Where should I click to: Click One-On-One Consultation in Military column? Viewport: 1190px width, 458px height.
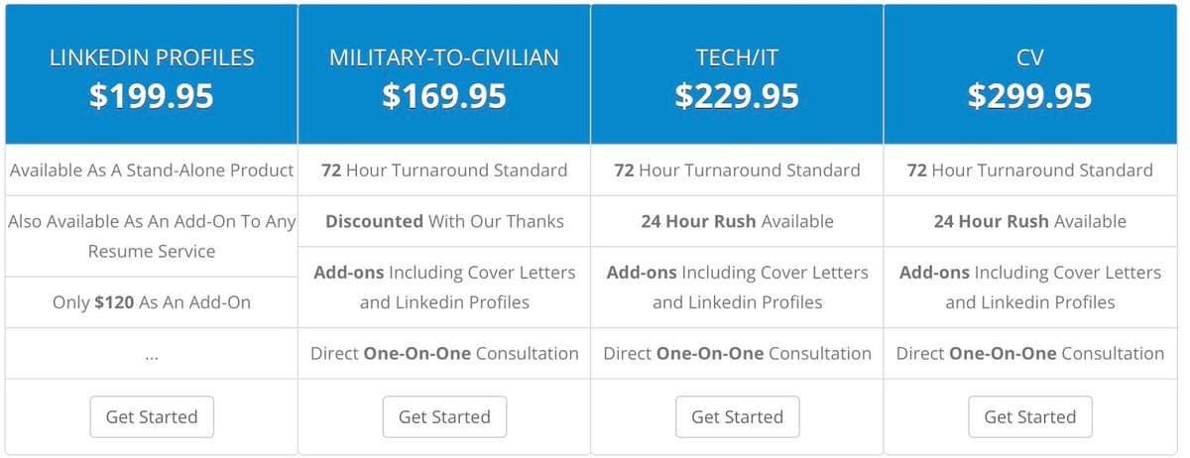444,353
